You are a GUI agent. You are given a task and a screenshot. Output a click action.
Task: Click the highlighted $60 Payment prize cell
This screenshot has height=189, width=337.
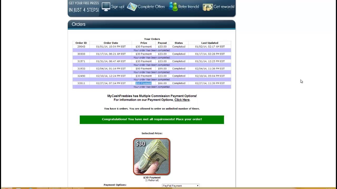point(143,83)
